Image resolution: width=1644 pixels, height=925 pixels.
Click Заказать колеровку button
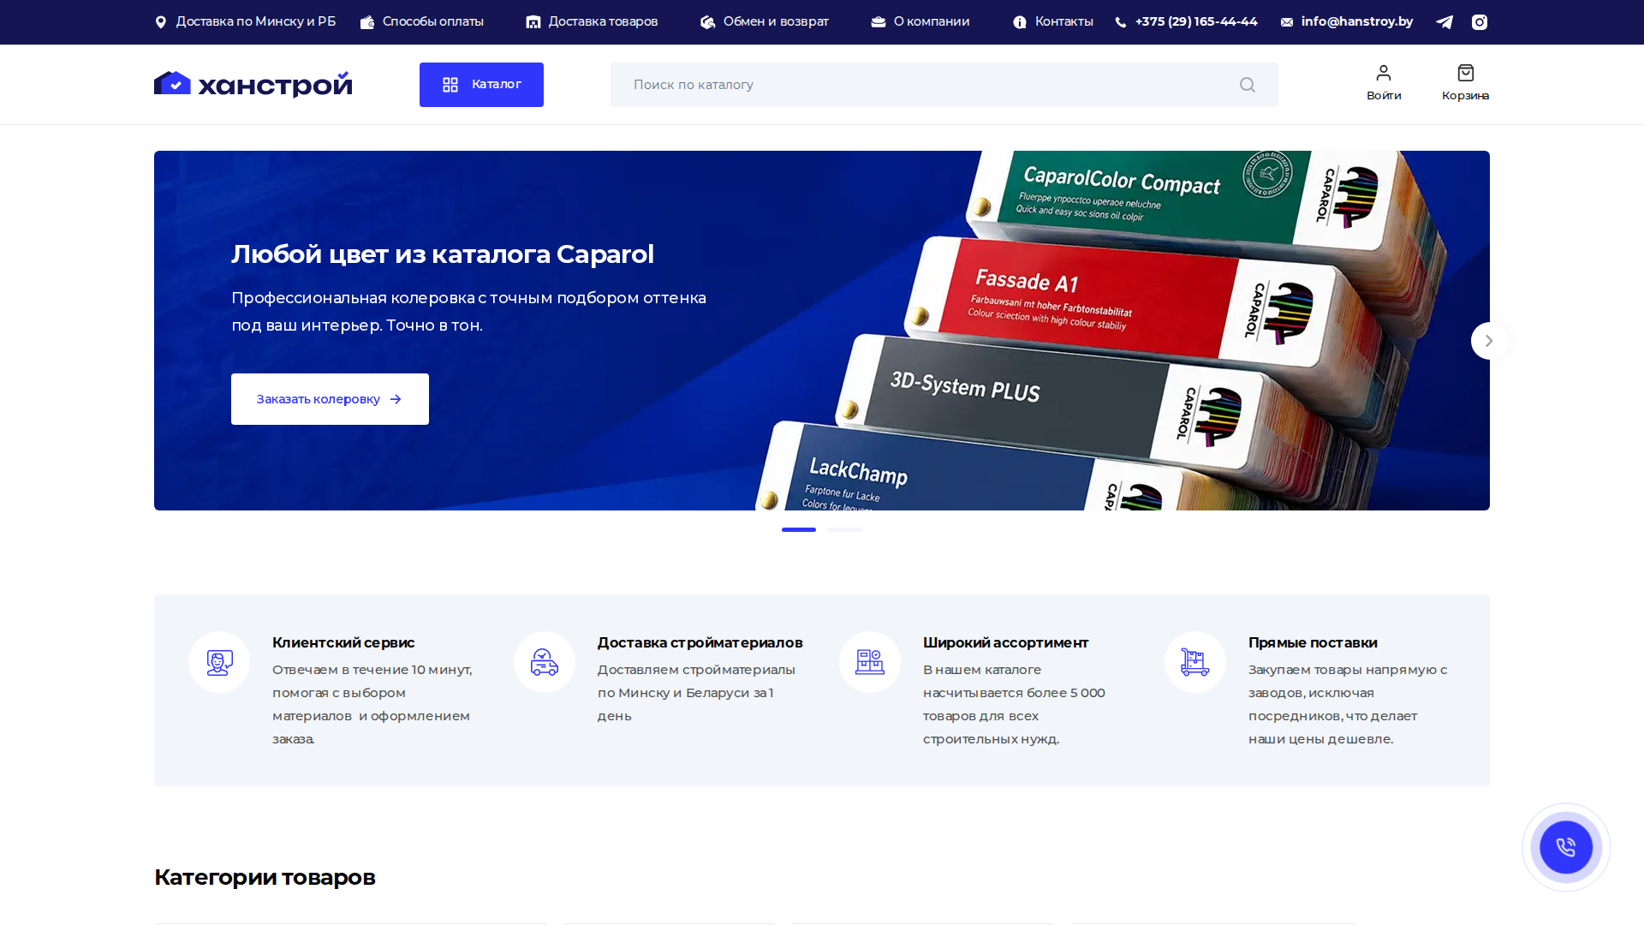click(x=330, y=399)
